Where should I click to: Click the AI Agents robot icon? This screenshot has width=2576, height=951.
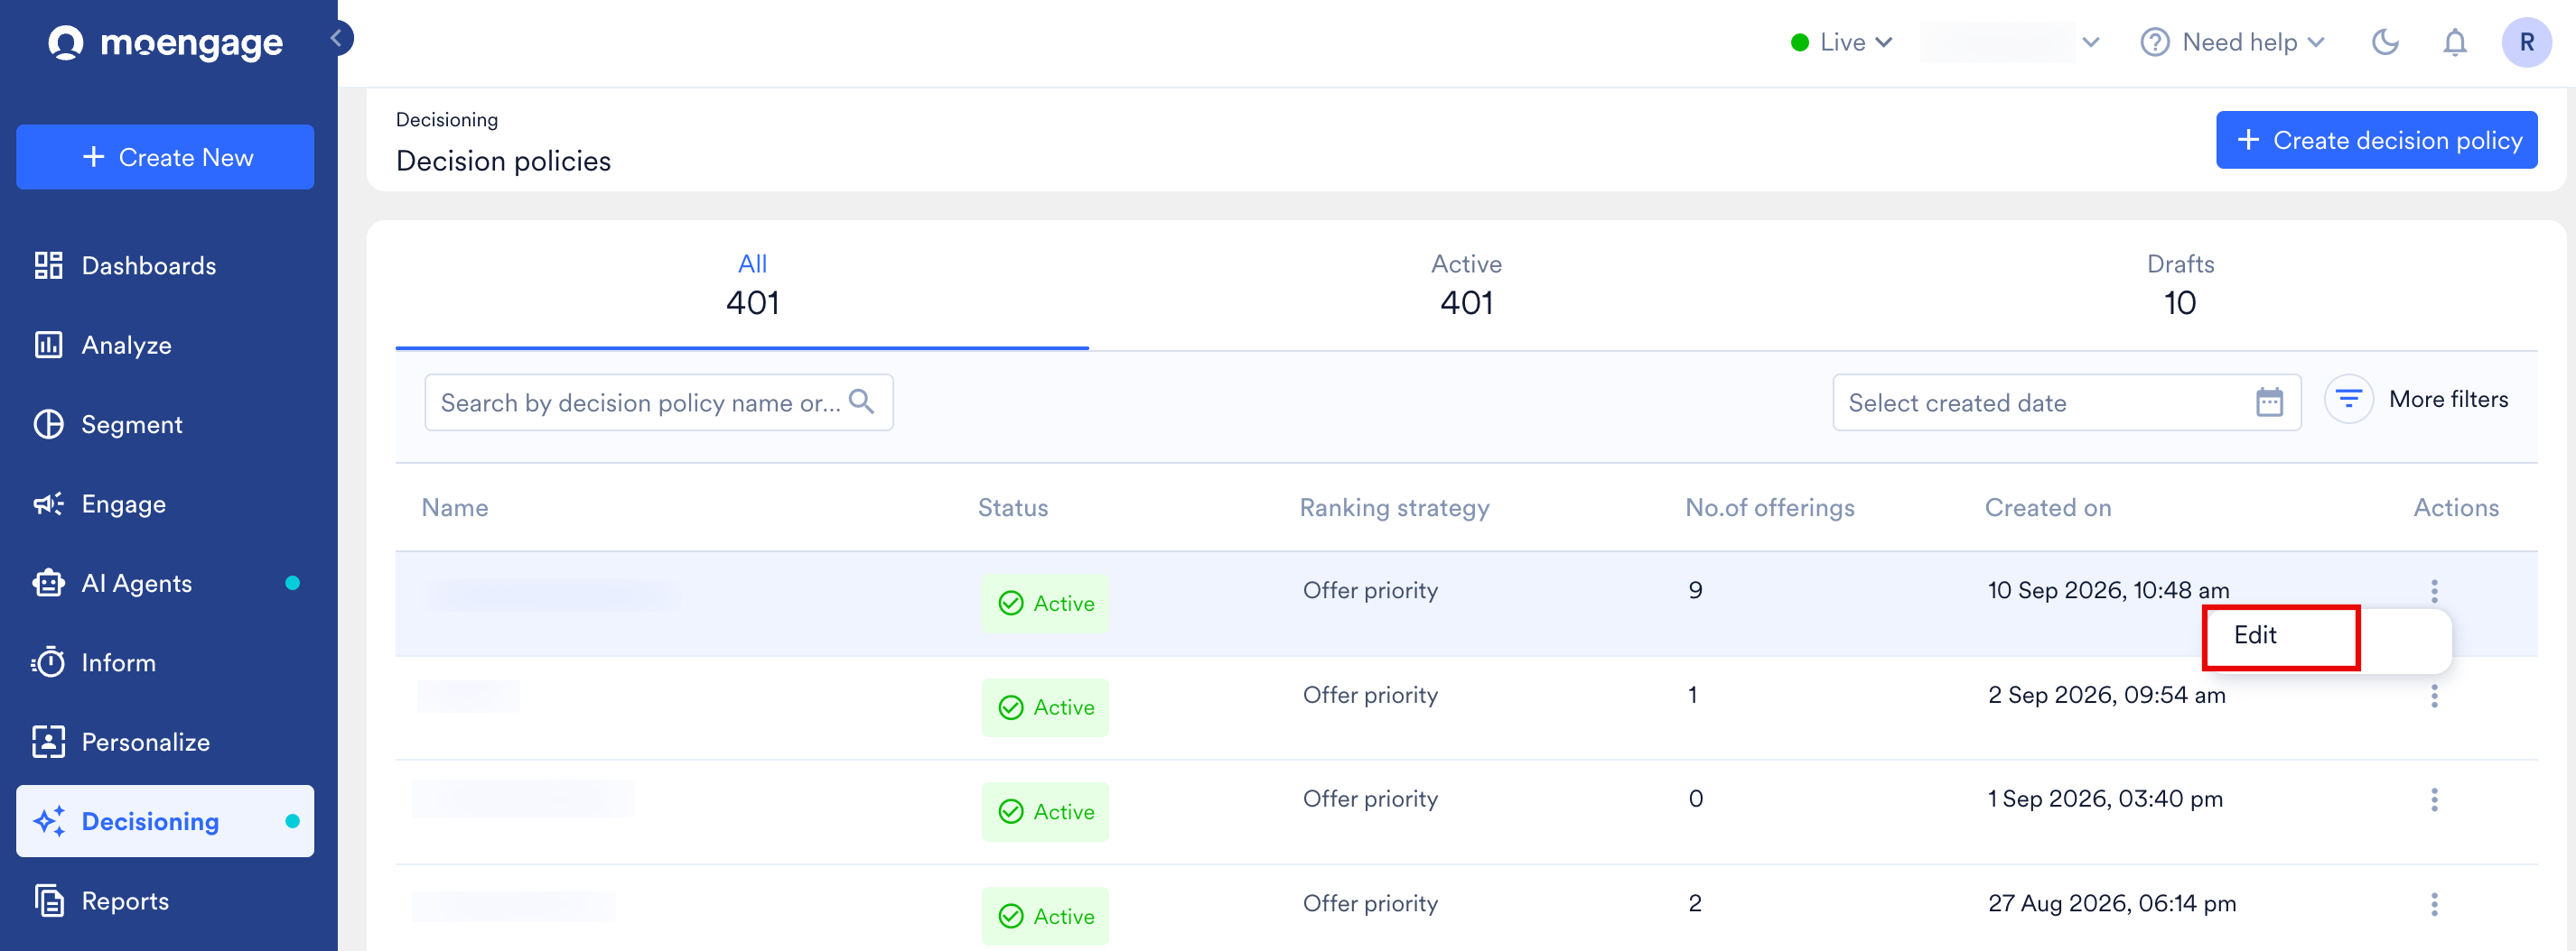point(48,584)
